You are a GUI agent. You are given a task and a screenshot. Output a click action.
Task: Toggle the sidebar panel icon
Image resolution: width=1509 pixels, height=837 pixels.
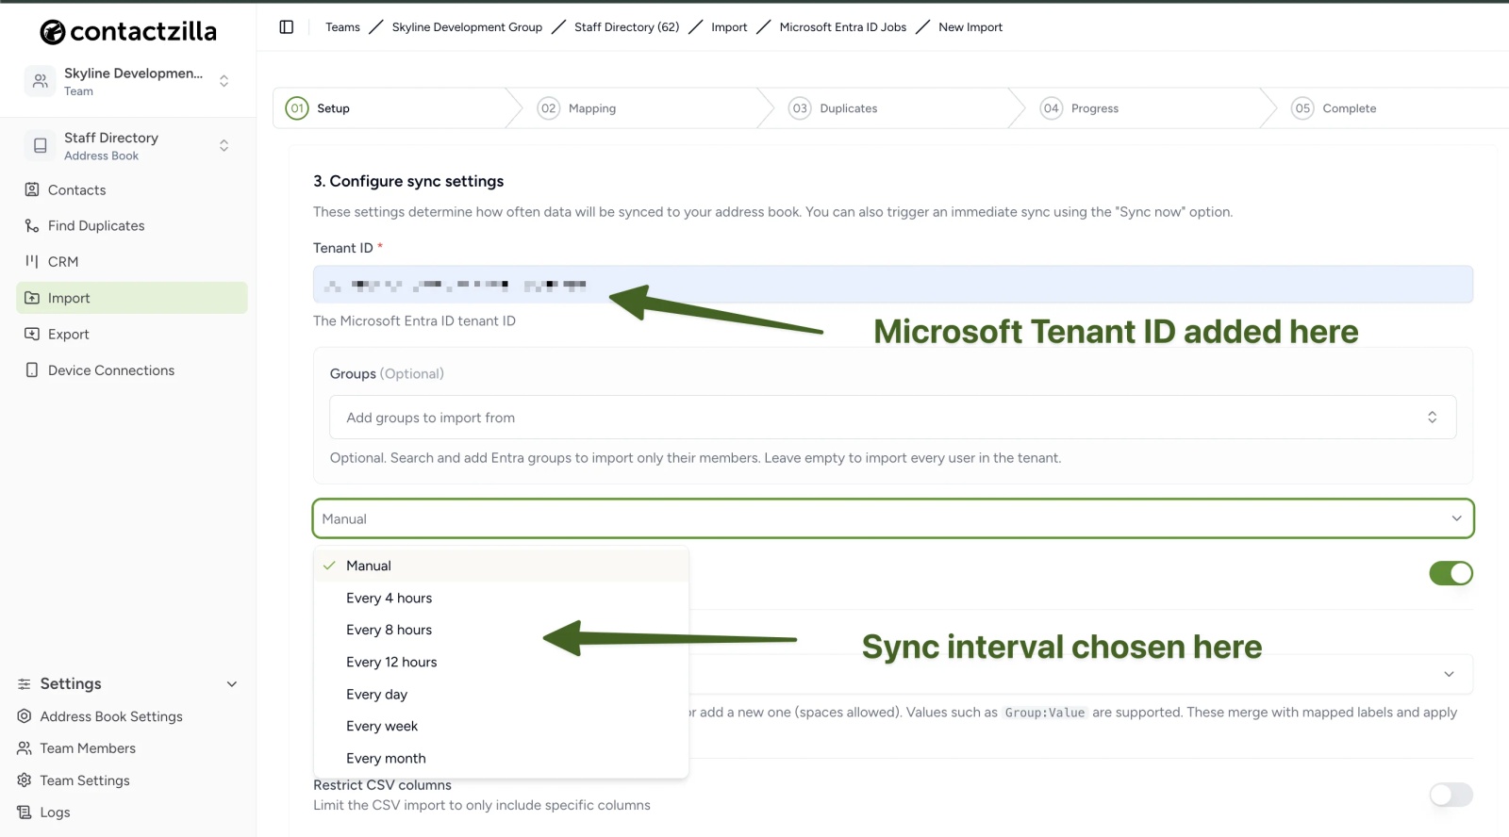pos(287,27)
